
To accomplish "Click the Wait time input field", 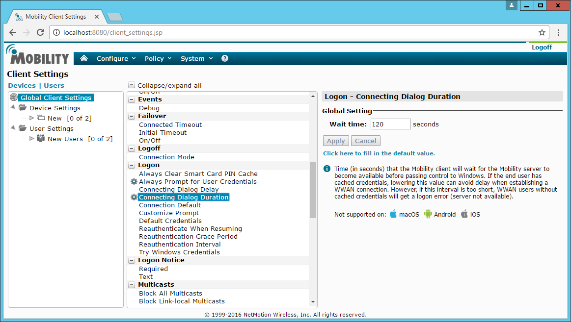I will point(390,124).
